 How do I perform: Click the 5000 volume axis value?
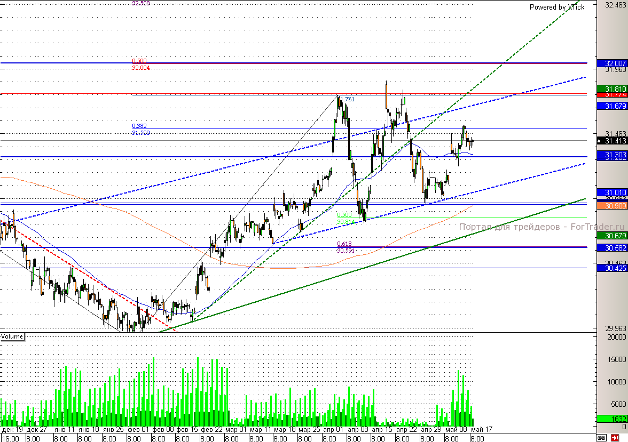tap(619, 404)
